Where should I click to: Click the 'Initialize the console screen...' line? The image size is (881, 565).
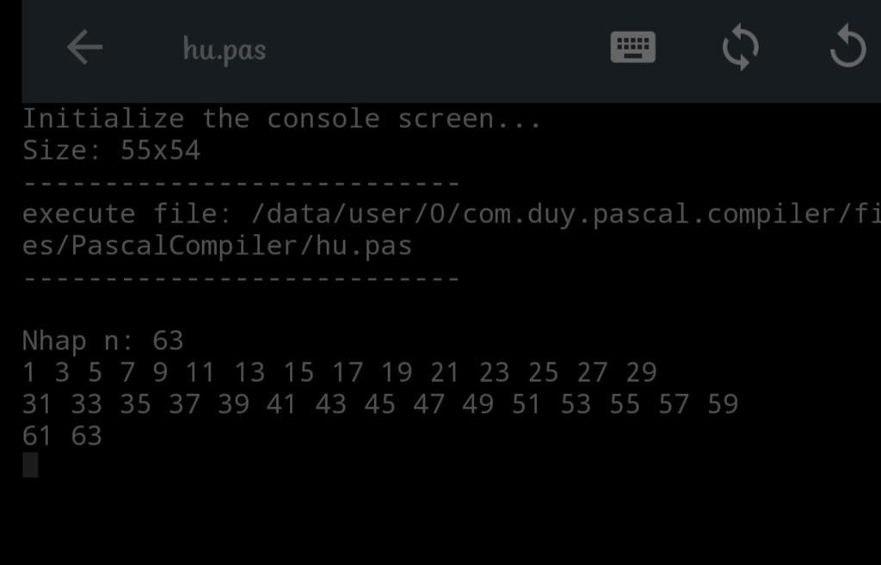[x=281, y=119]
